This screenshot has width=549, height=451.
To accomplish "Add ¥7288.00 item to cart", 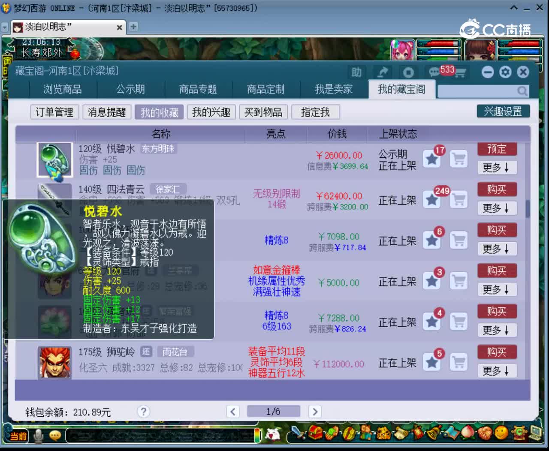I will click(x=459, y=322).
